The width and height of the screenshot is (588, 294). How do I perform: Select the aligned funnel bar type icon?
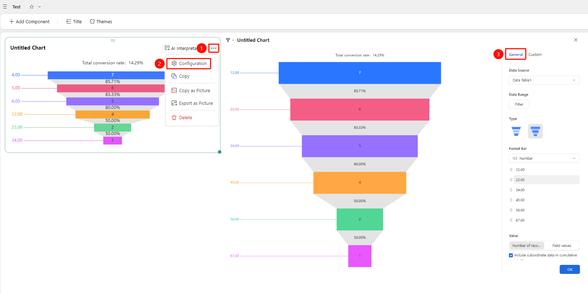[x=535, y=131]
